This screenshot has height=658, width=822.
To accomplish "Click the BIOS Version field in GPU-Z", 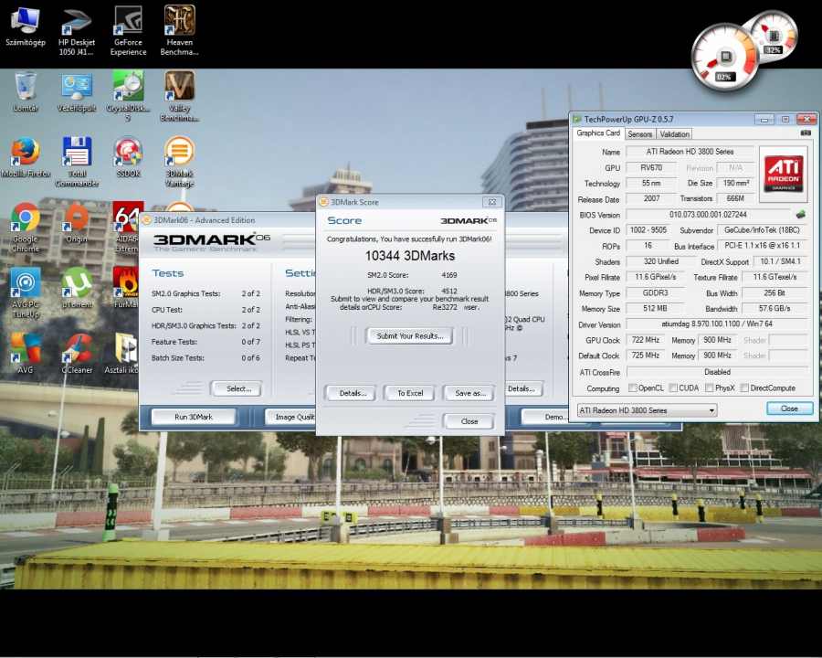I will point(708,215).
